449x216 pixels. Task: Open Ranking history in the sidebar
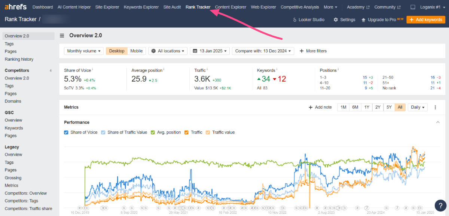coord(19,59)
